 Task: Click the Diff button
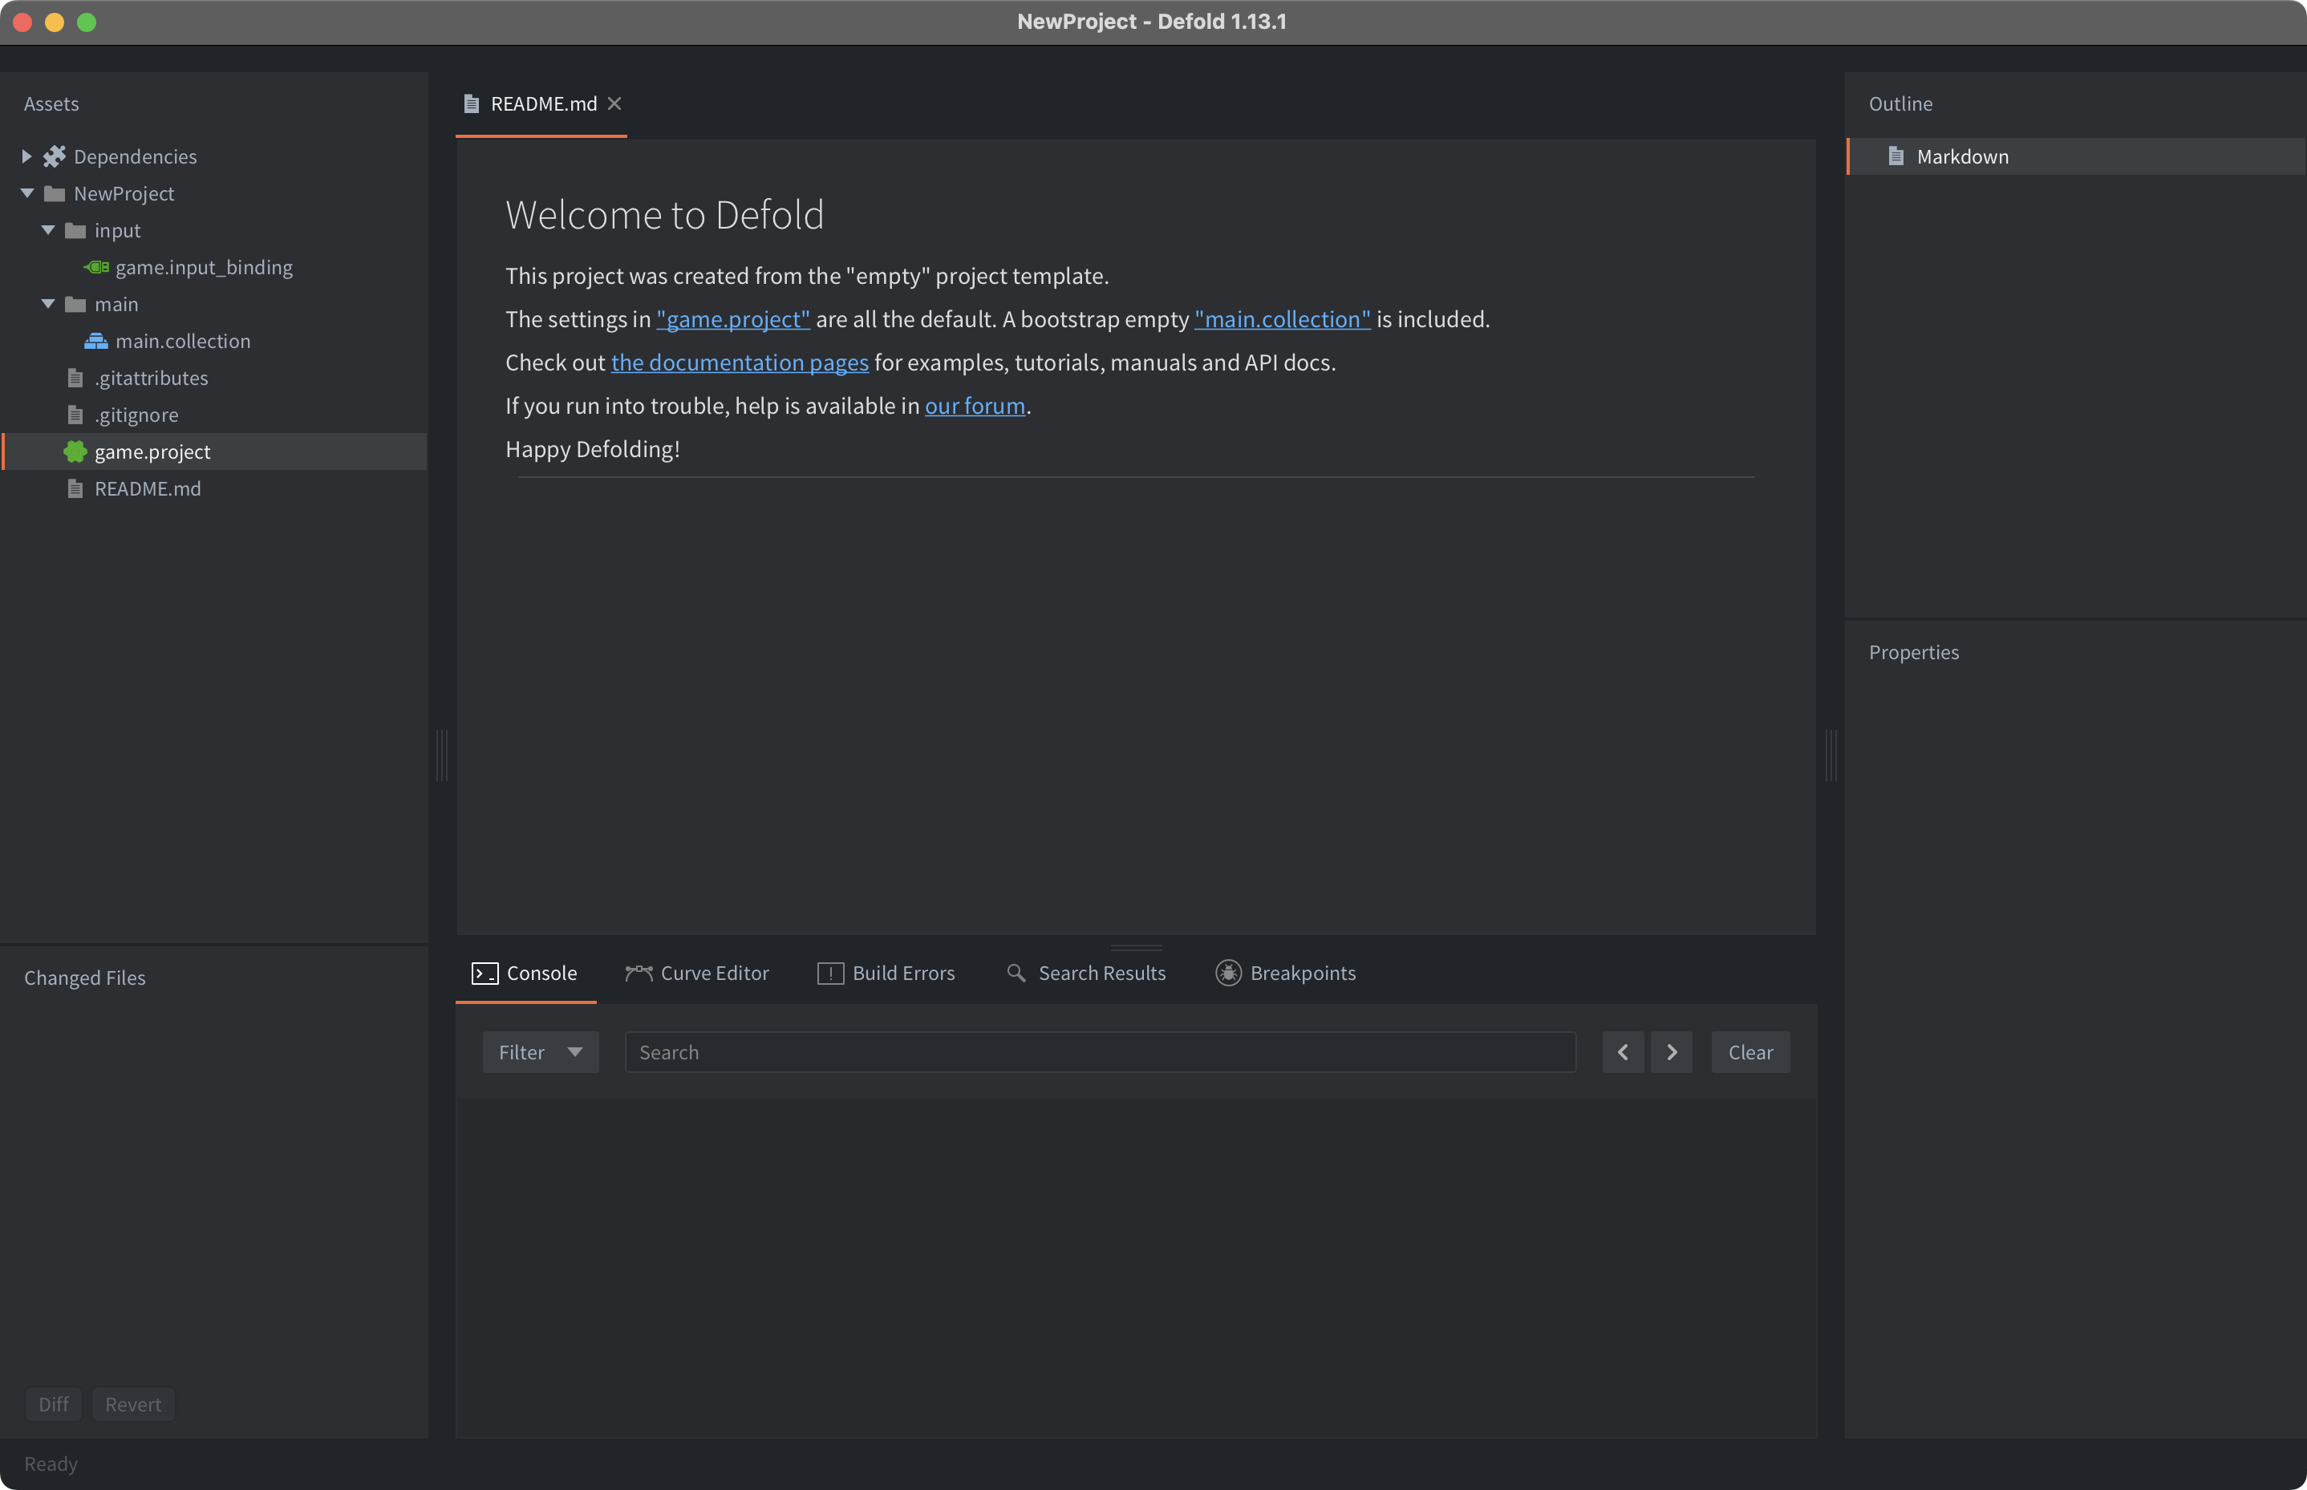pos(55,1404)
